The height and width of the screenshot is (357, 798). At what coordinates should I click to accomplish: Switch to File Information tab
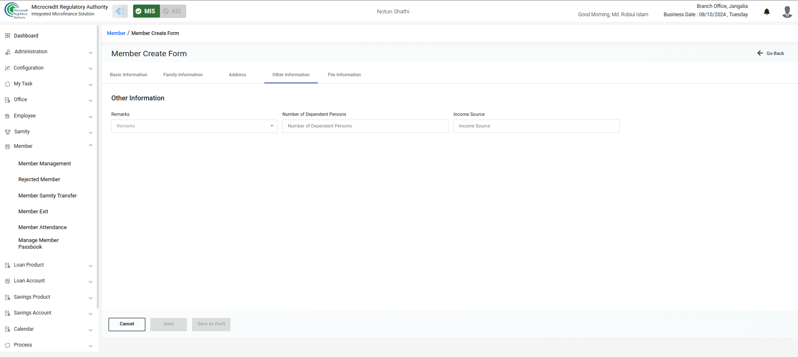tap(344, 75)
